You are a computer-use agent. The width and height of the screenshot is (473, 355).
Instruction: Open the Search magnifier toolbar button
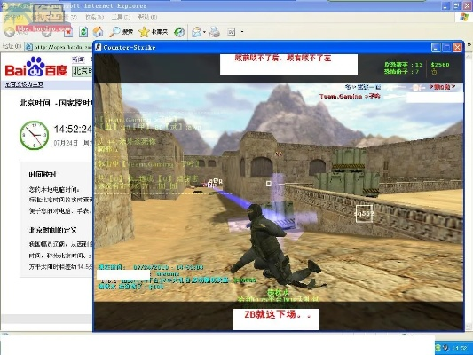click(x=122, y=32)
